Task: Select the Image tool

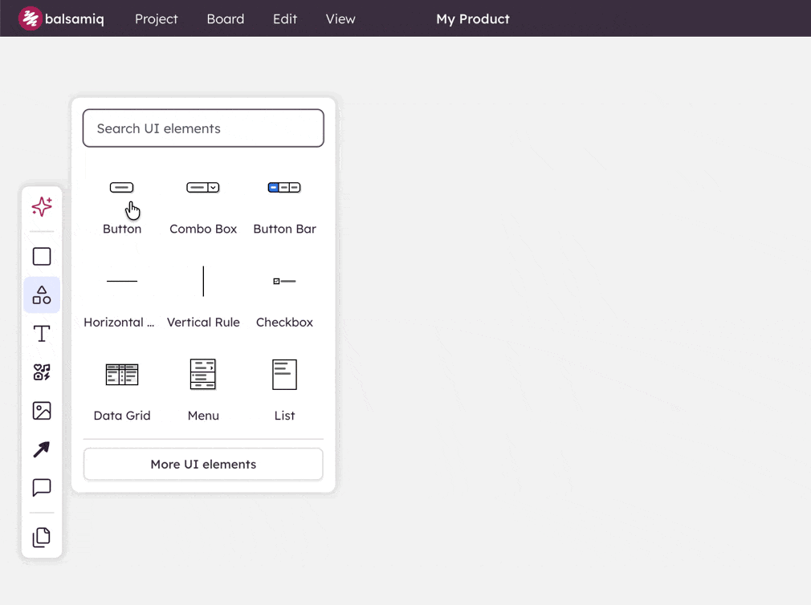Action: coord(42,411)
